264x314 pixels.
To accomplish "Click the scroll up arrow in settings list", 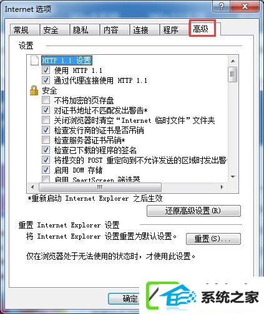I will [x=233, y=61].
